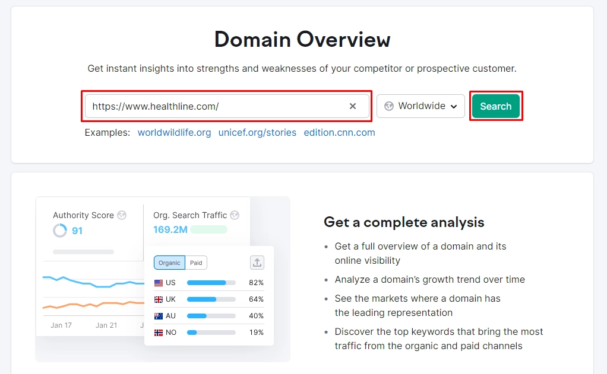Click the globe icon in Worldwide dropdown
Viewport: 607px width, 374px height.
point(388,106)
